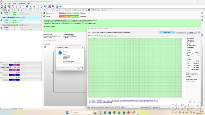
Task: Open the Disk menu
Action: [x=5, y=4]
